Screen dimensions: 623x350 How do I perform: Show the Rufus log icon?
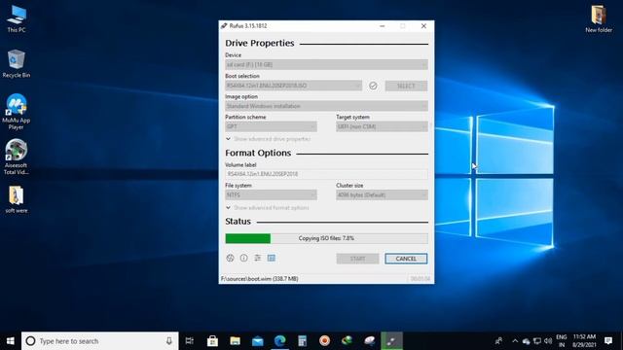click(272, 258)
